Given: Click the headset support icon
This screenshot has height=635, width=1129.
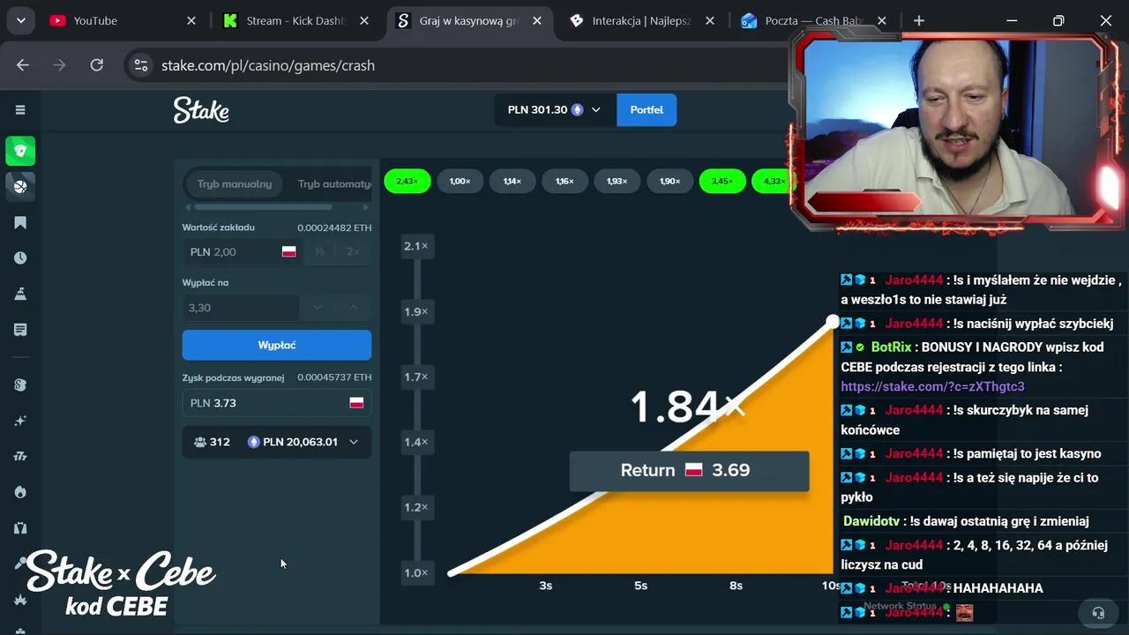Looking at the screenshot, I should click(1098, 612).
